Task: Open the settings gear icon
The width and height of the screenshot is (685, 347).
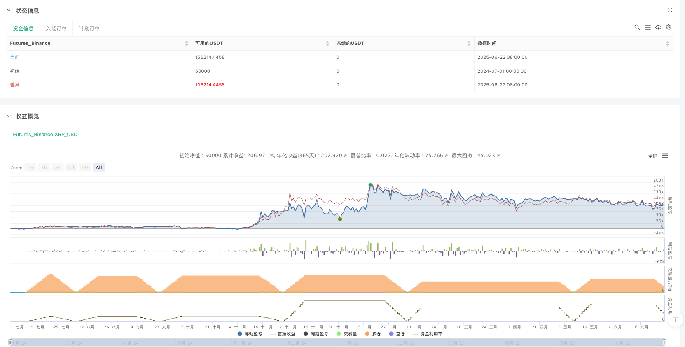Action: 669,27
